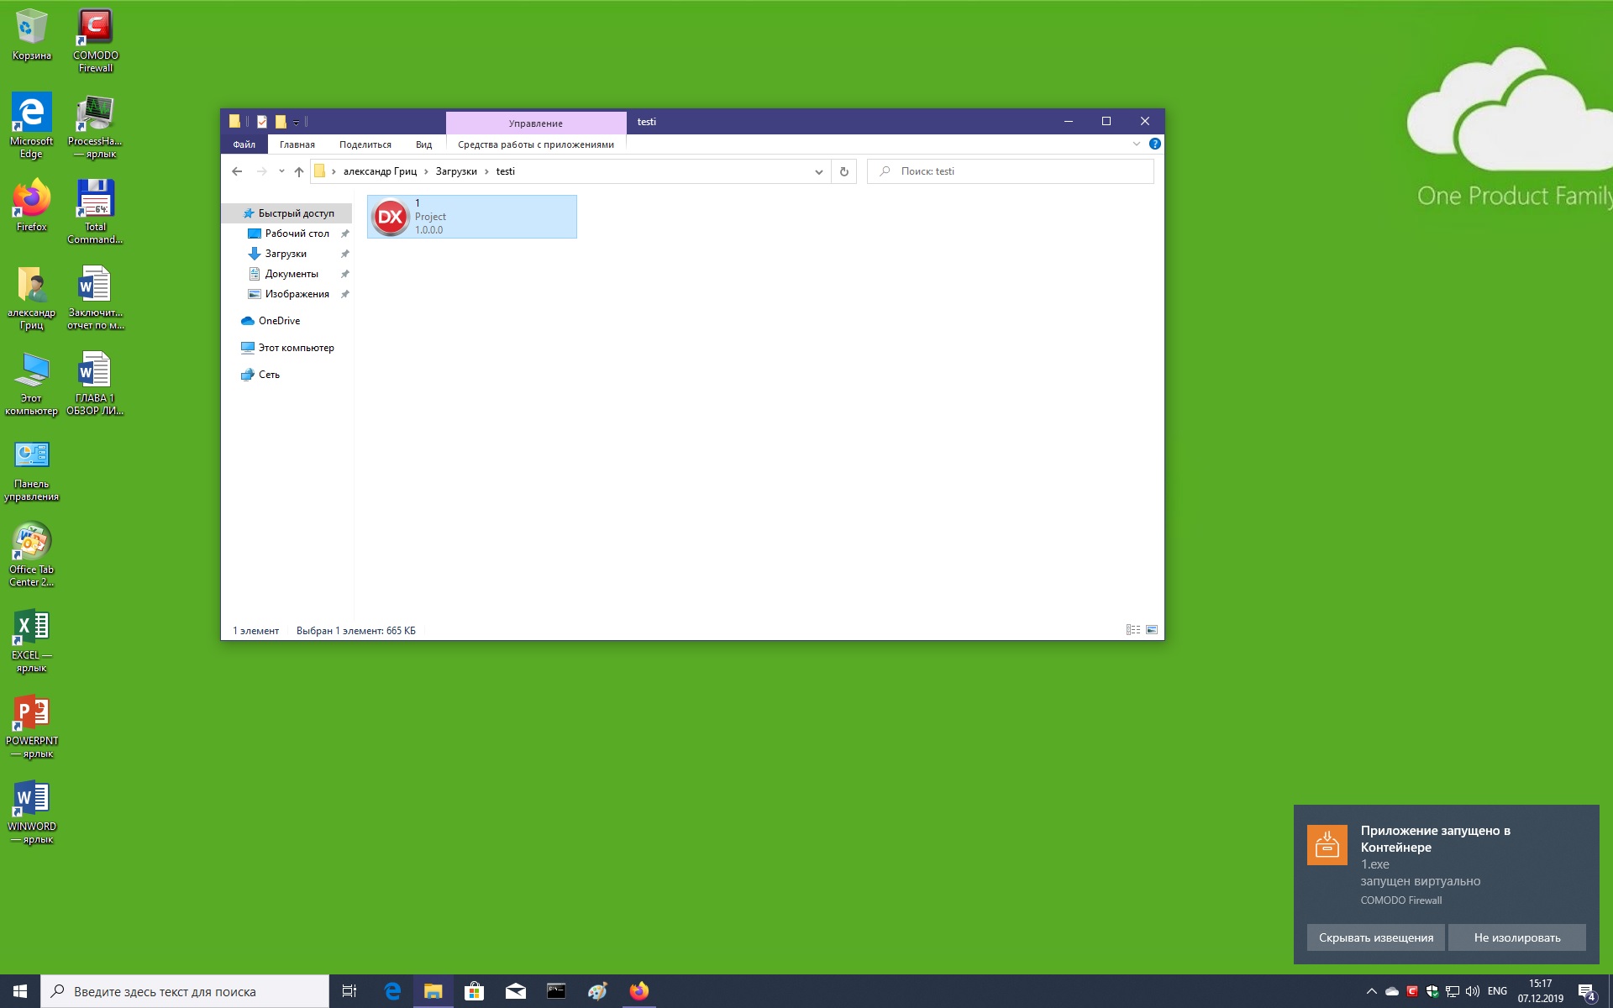Select Загрузки in Quick access

(286, 254)
